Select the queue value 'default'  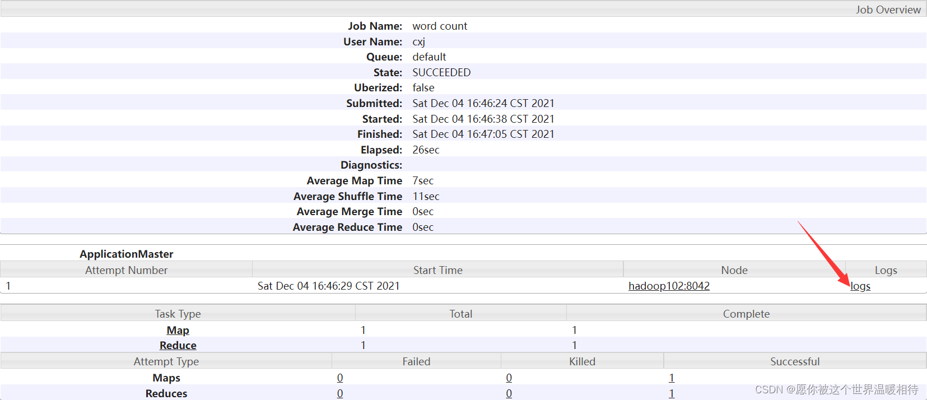coord(429,57)
